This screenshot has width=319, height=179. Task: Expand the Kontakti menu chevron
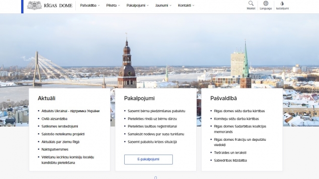tap(193, 5)
